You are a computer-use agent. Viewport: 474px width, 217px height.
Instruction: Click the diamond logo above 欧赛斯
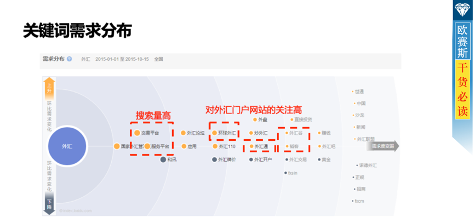tap(462, 10)
